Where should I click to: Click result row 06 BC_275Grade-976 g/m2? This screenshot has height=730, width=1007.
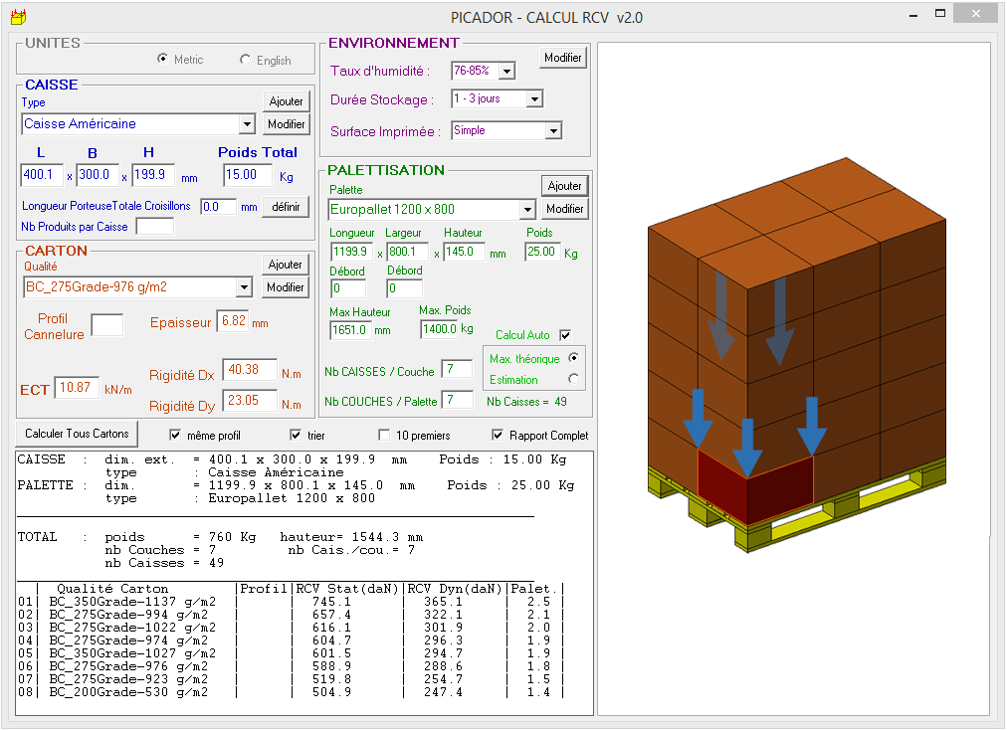click(291, 666)
